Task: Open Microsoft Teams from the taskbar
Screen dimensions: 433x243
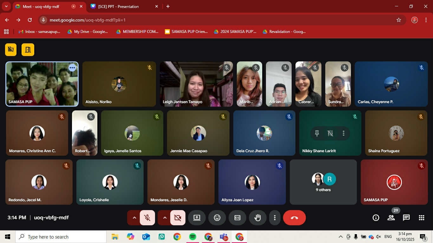Action: click(224, 237)
